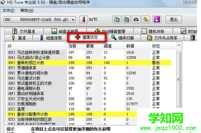Image resolution: width=201 pixels, height=133 pixels.
Task: Select row (07) 寻道错误率
Action: click(89, 68)
